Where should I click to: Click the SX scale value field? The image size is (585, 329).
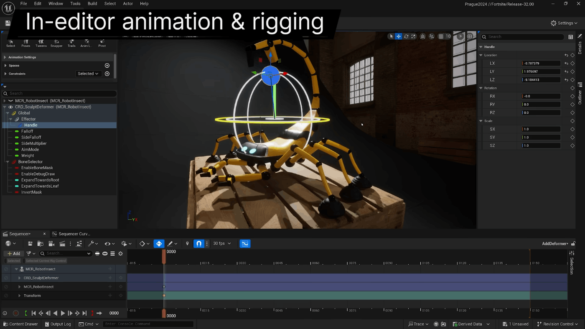point(541,129)
